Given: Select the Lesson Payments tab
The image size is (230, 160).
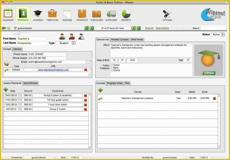Looking at the screenshot, I should coord(12,83).
